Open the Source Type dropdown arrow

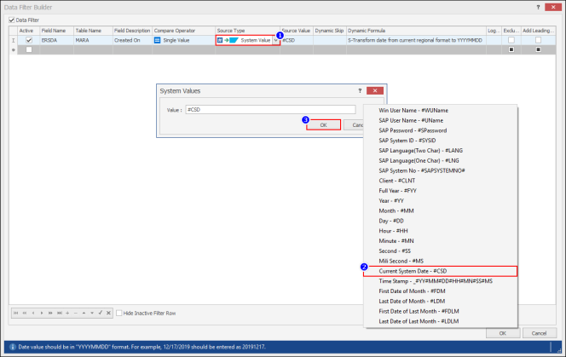point(276,40)
